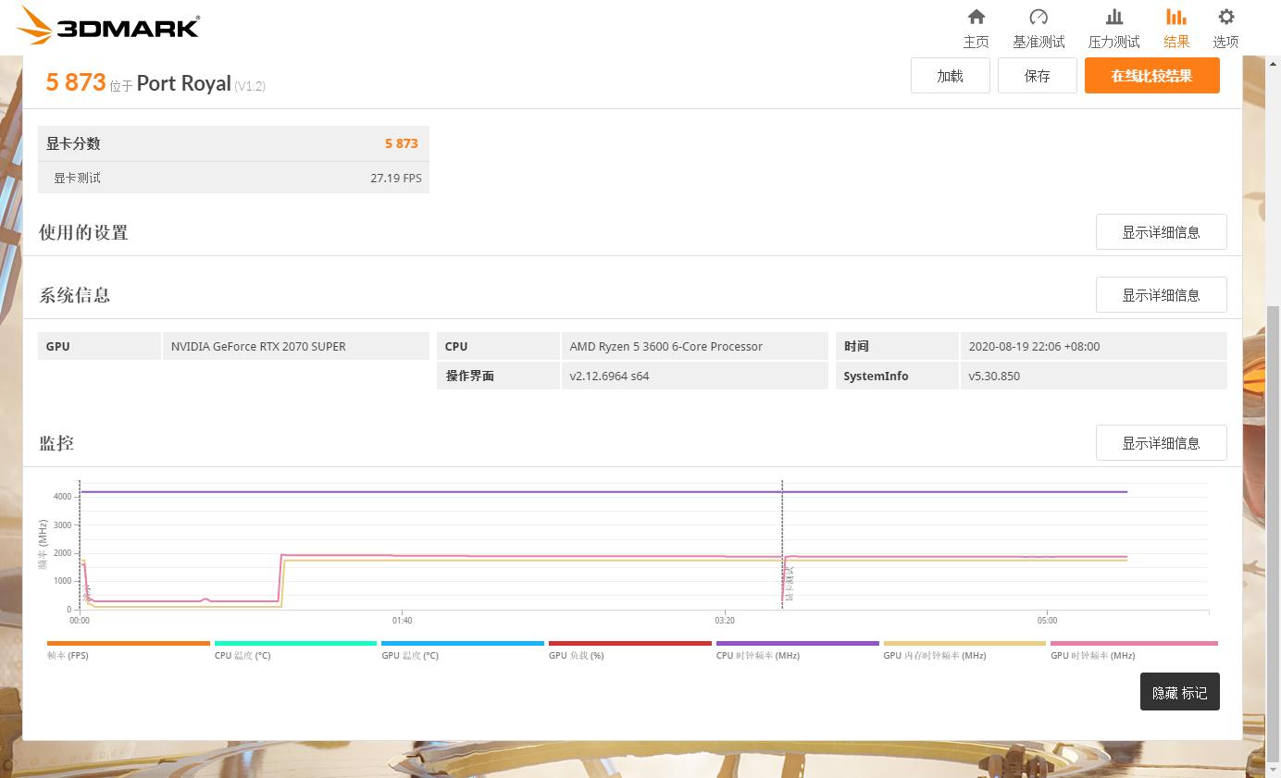
Task: Open 选项 settings gear icon
Action: [x=1225, y=18]
